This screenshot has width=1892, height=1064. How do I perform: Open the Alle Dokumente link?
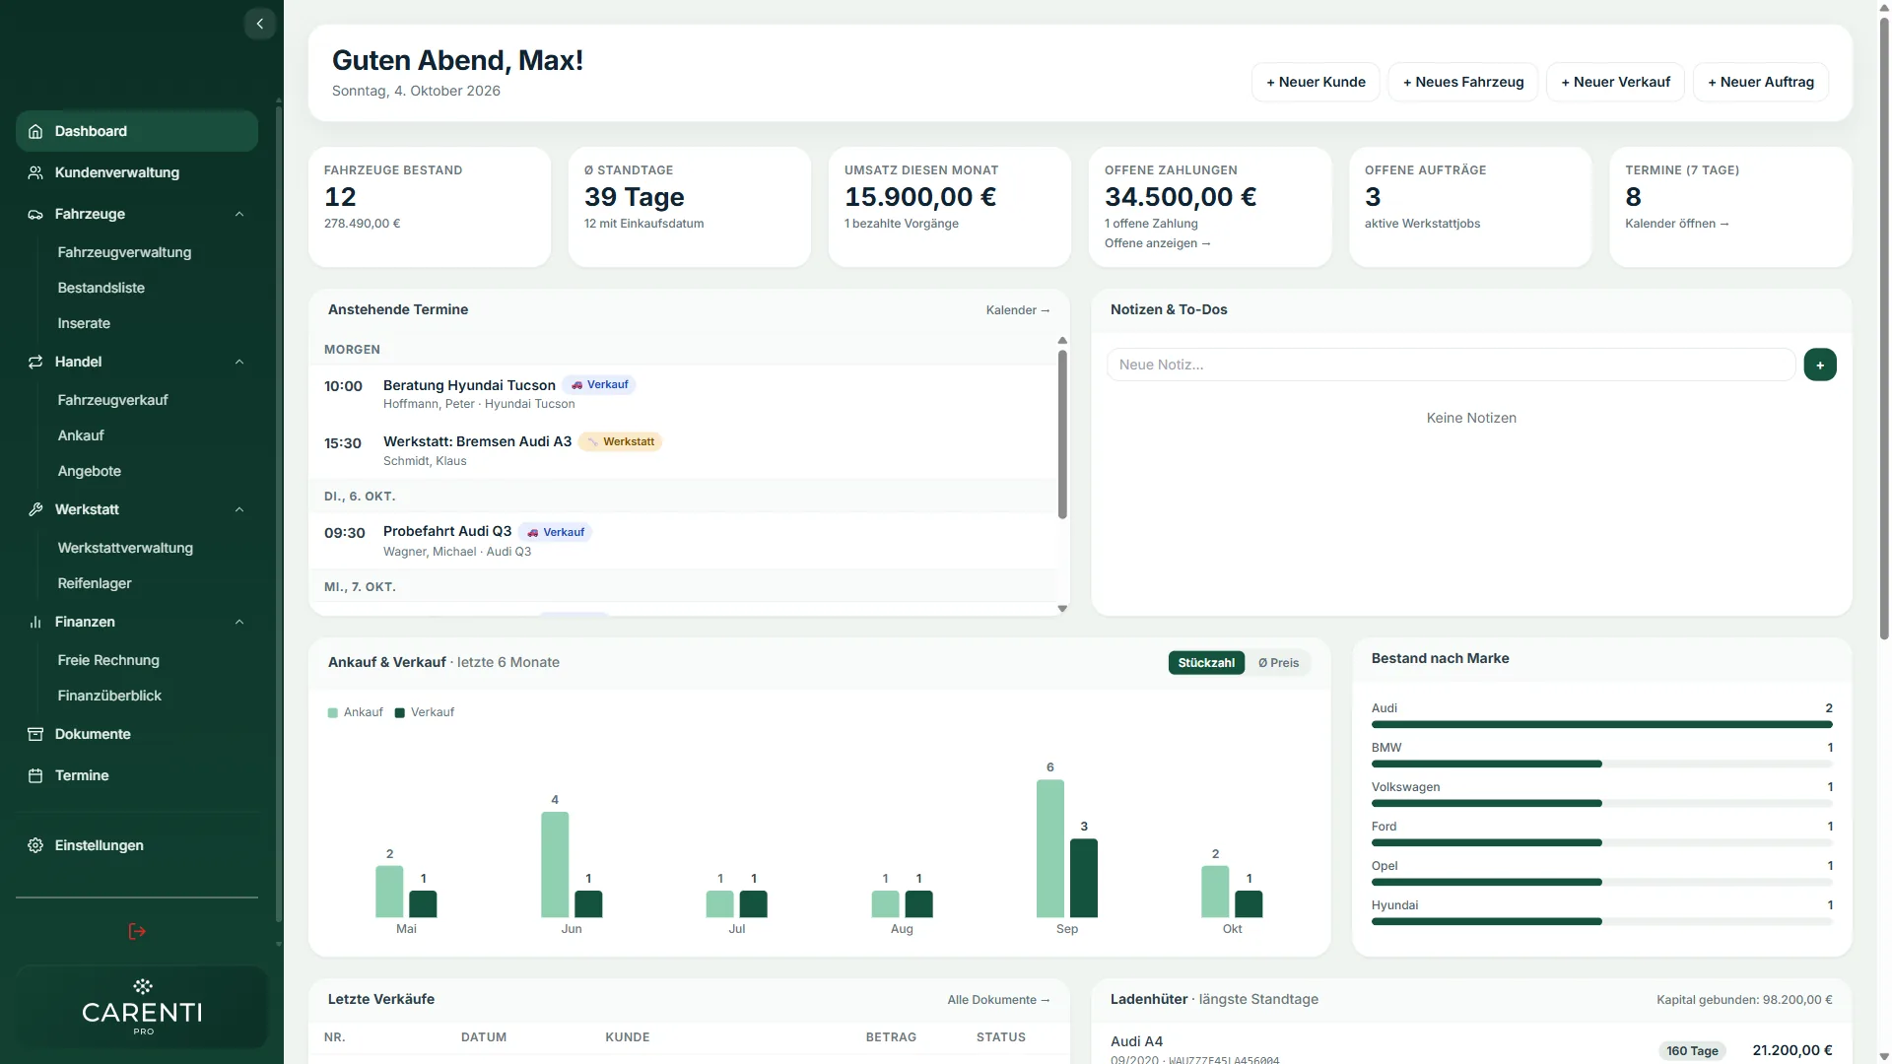click(x=998, y=1000)
